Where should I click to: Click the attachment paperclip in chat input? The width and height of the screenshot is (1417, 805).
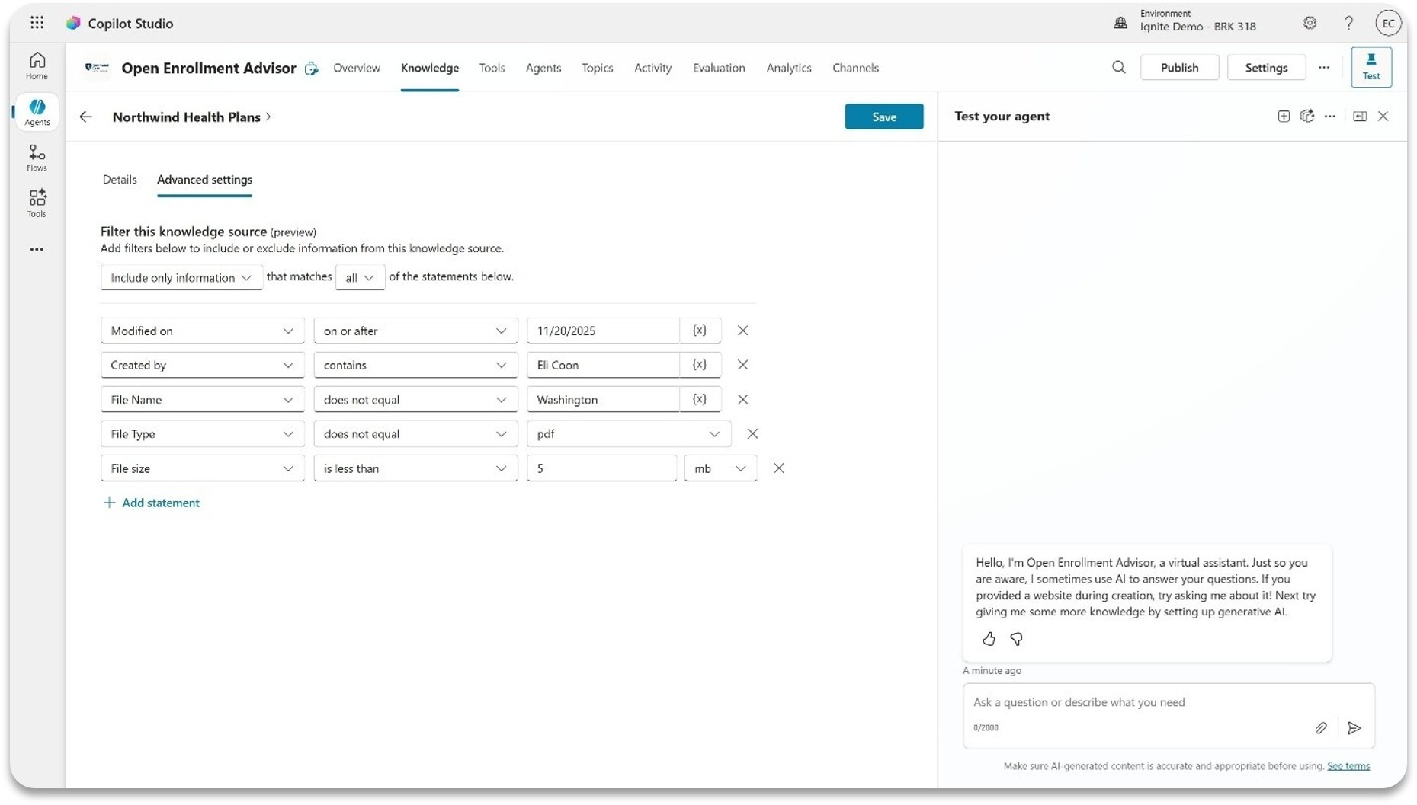1322,728
